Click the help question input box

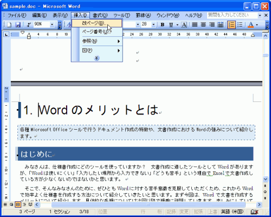pos(233,15)
